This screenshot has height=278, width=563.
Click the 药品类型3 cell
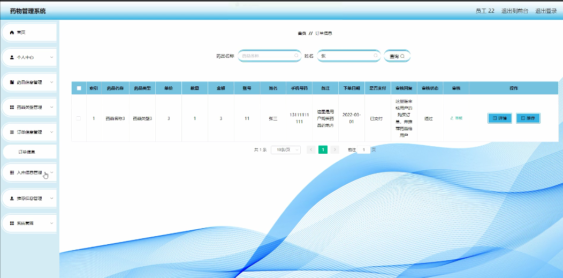click(142, 118)
